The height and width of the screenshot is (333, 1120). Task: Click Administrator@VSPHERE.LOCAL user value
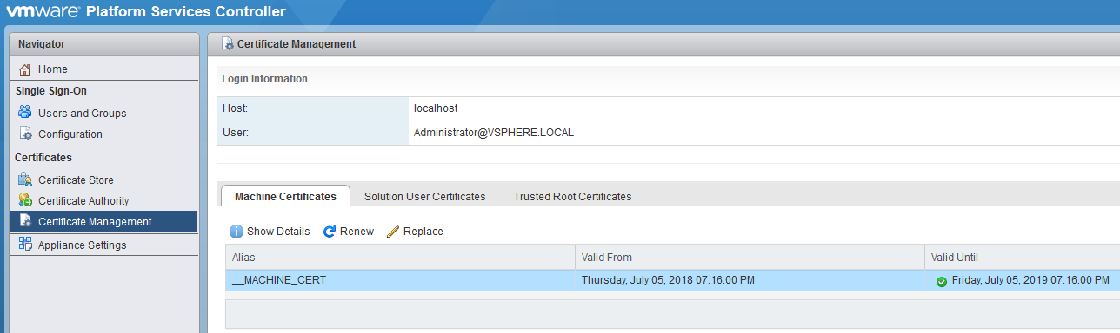494,133
